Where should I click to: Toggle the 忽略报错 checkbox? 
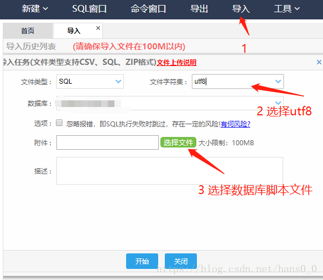point(59,123)
